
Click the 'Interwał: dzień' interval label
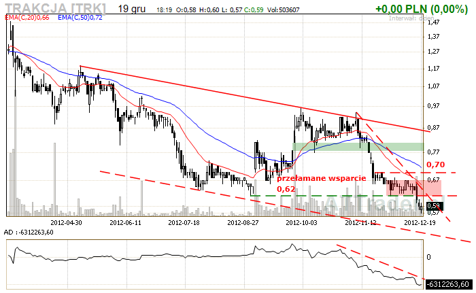click(411, 18)
